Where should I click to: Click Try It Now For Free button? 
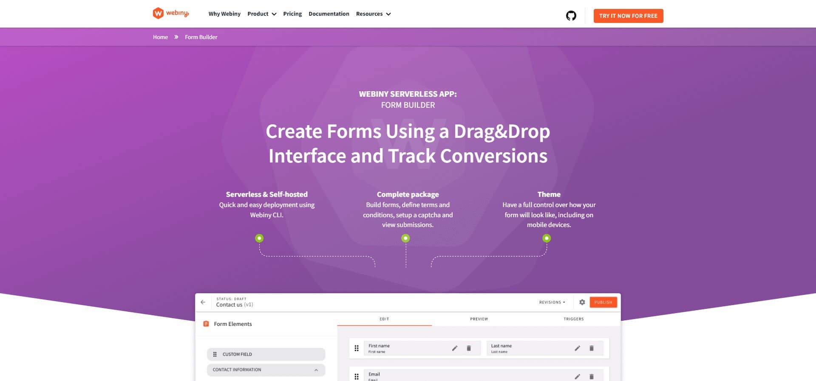point(628,16)
